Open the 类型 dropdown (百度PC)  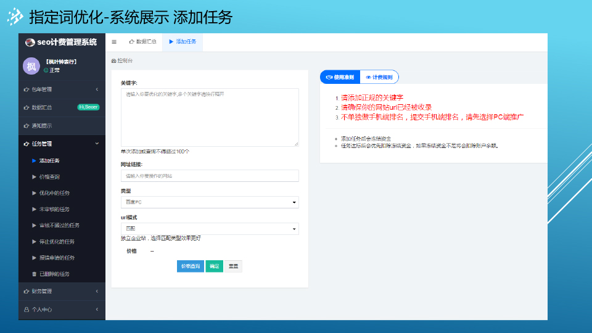[x=210, y=202]
